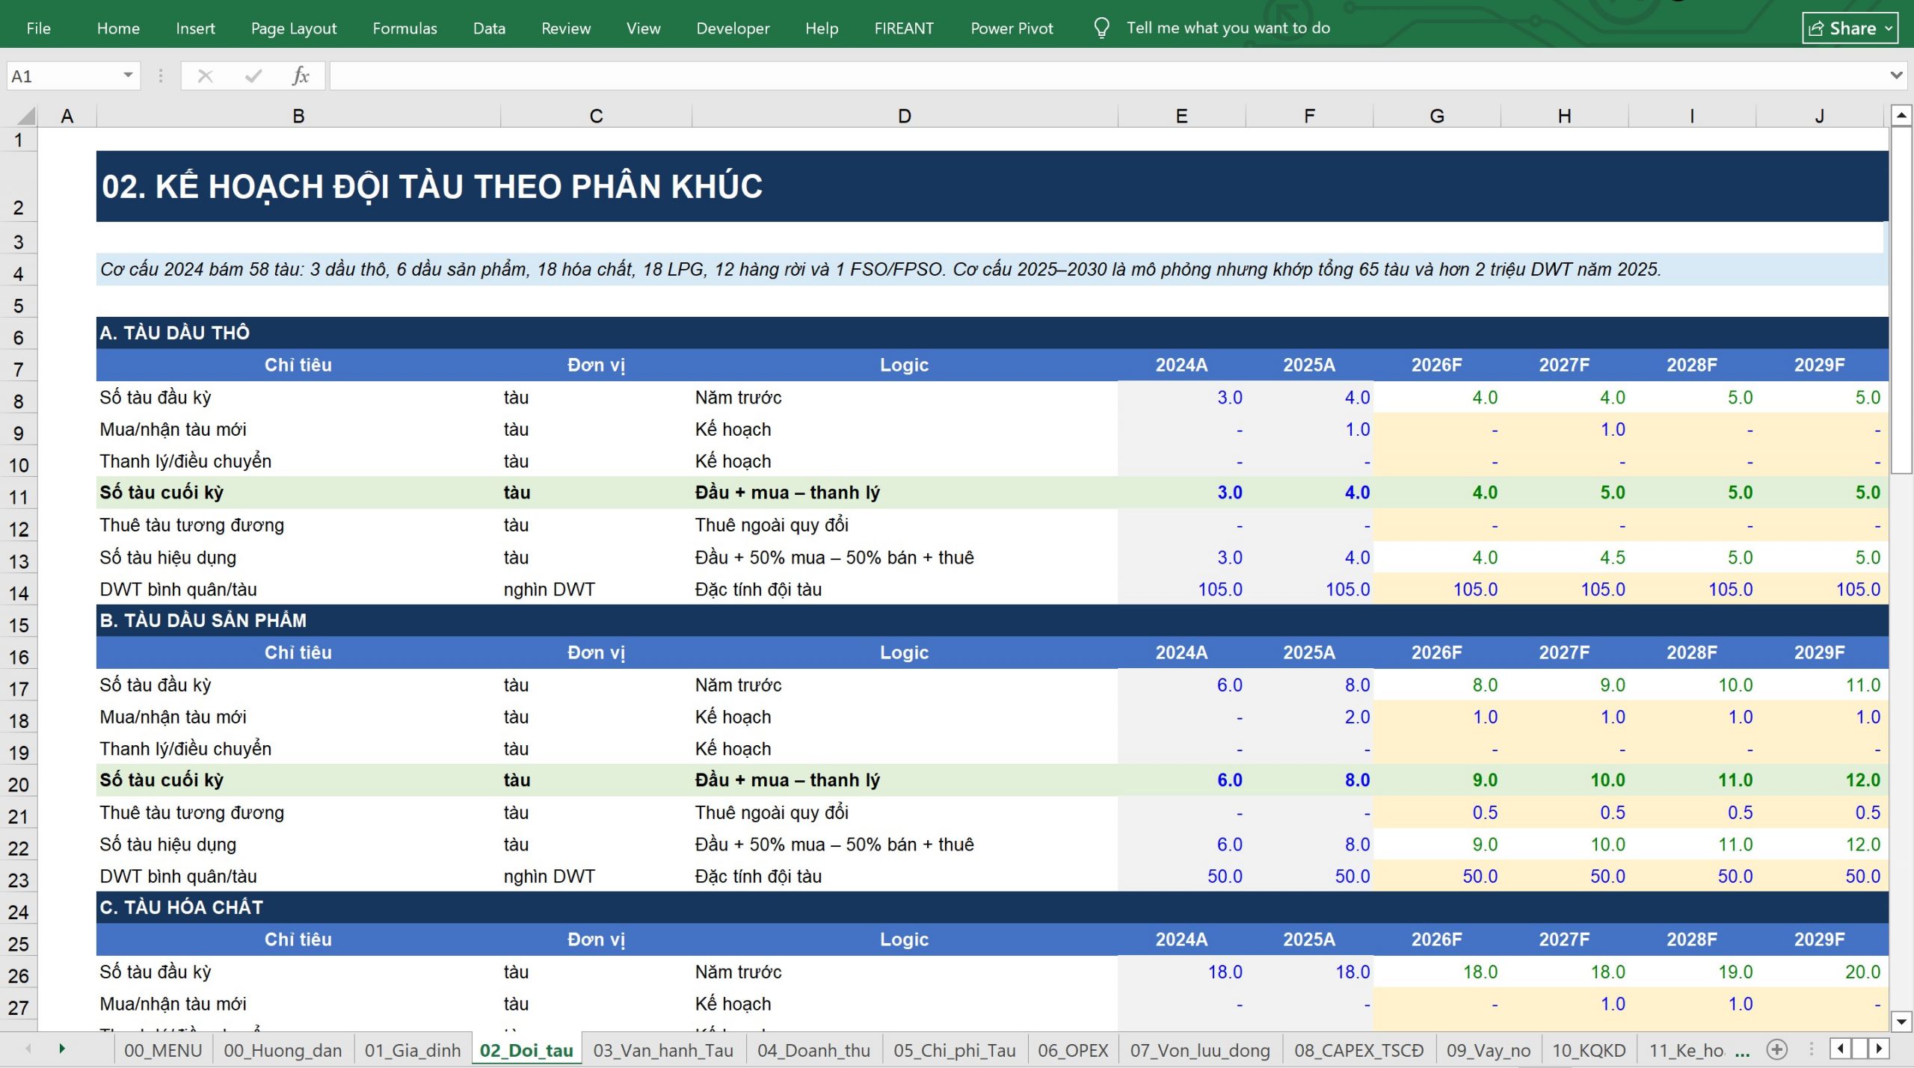Switch to the 10_KQKD sheet
This screenshot has height=1068, width=1914.
(x=1589, y=1050)
